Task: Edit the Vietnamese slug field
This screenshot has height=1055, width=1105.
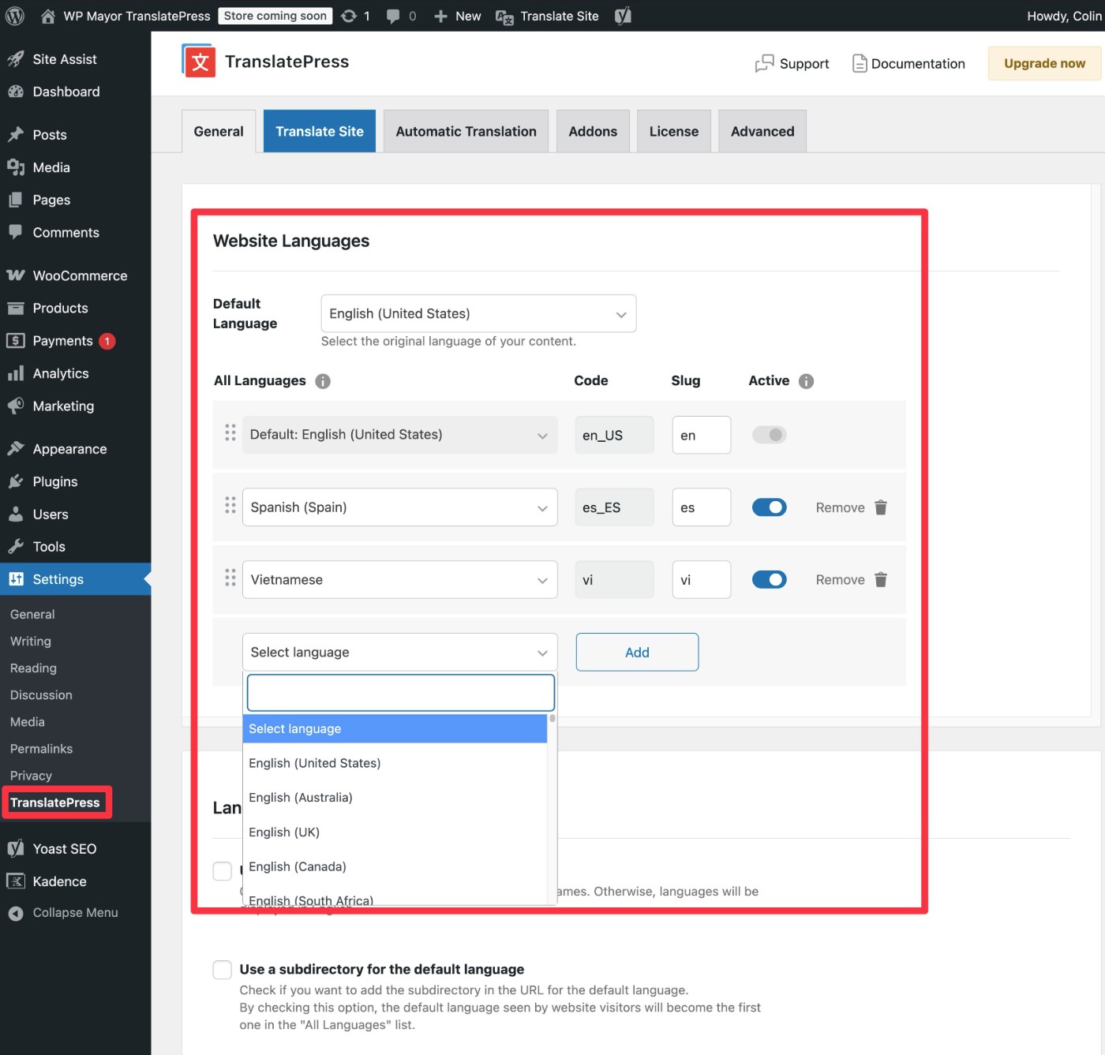Action: 702,580
